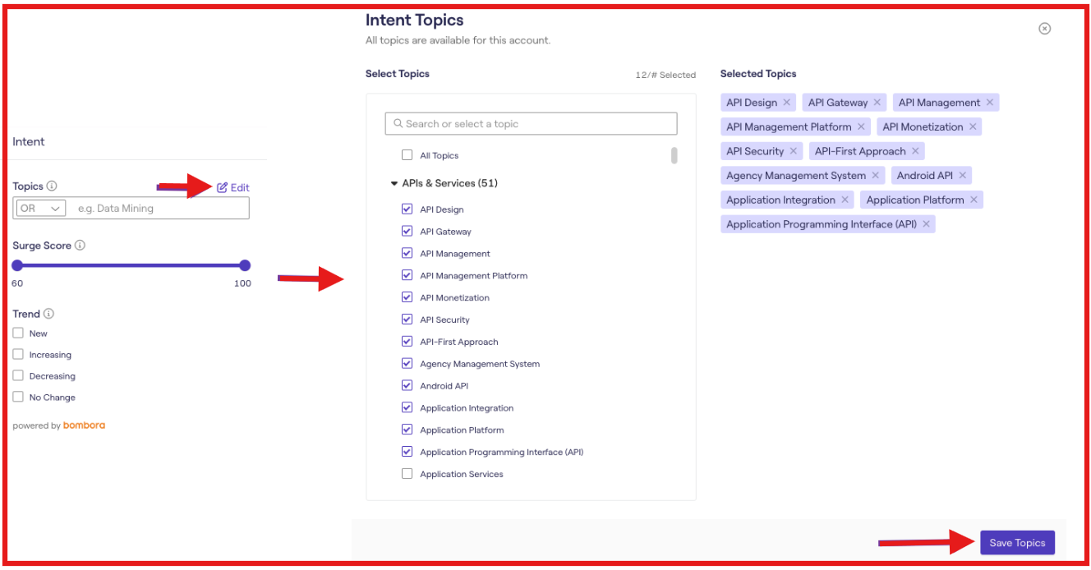Click the Surge Score minimum handle at 60

(x=17, y=265)
